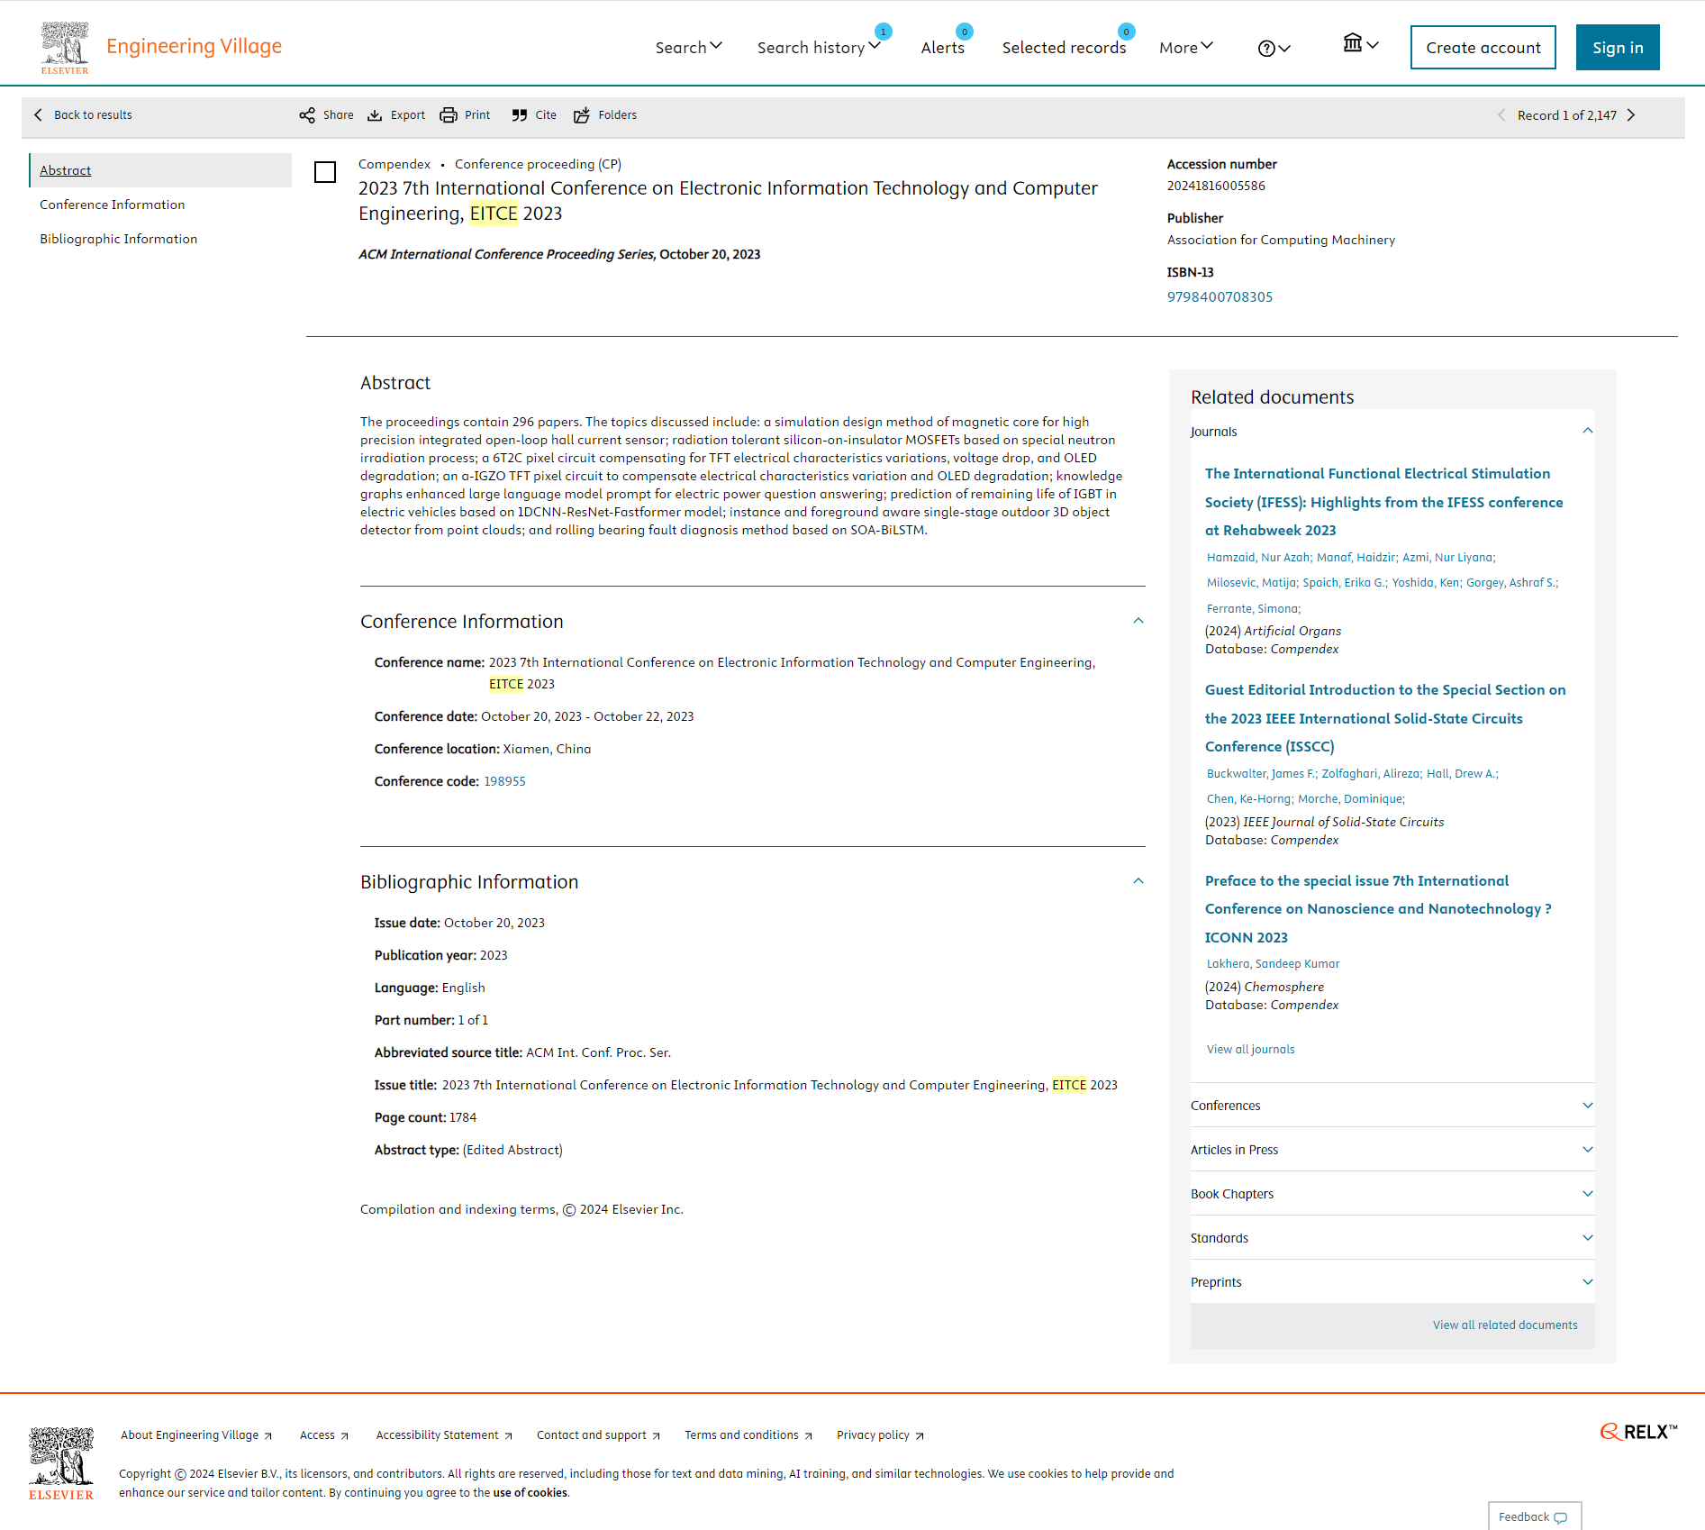This screenshot has height=1530, width=1705.
Task: Open the Share icon in toolbar
Action: (307, 115)
